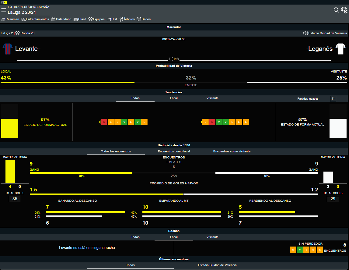Select the Local filter under Tendencias
Screen dimensions: 349x270
click(174, 98)
